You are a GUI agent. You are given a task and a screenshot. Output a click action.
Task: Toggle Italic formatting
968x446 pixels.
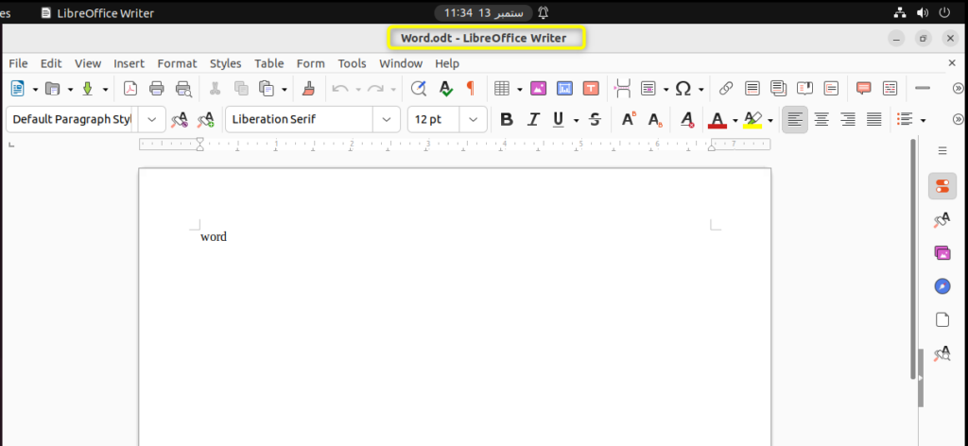coord(533,120)
